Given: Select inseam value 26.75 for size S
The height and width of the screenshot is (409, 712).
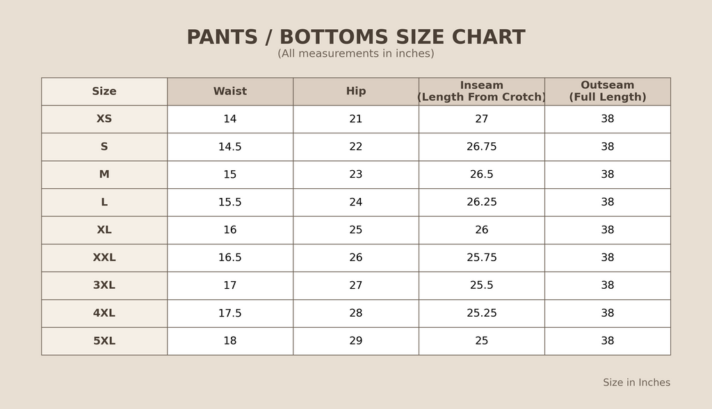Looking at the screenshot, I should pyautogui.click(x=481, y=147).
